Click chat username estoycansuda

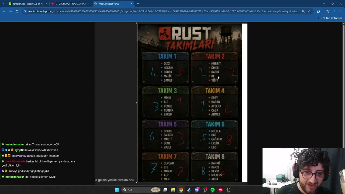pos(20,156)
